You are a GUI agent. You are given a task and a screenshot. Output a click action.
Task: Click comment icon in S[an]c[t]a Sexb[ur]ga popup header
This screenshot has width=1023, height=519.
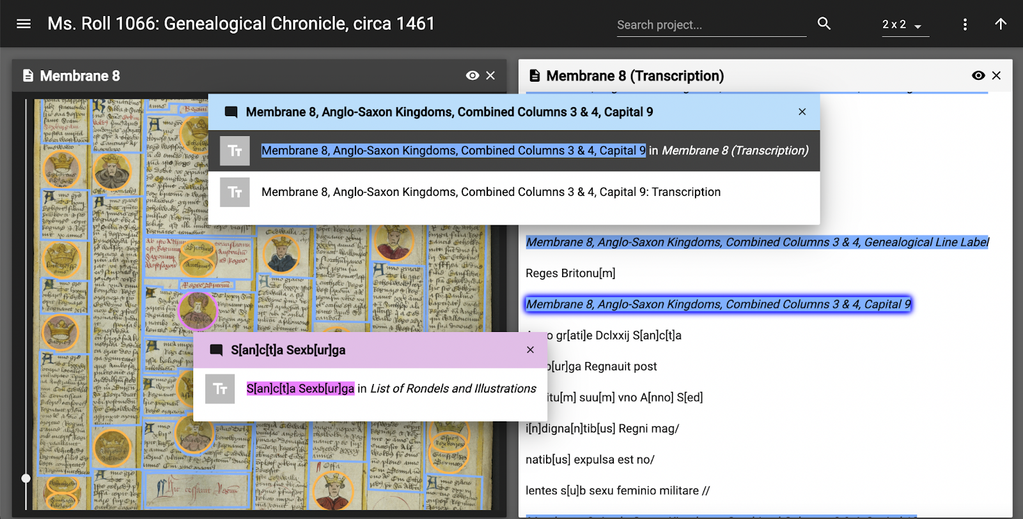tap(217, 350)
